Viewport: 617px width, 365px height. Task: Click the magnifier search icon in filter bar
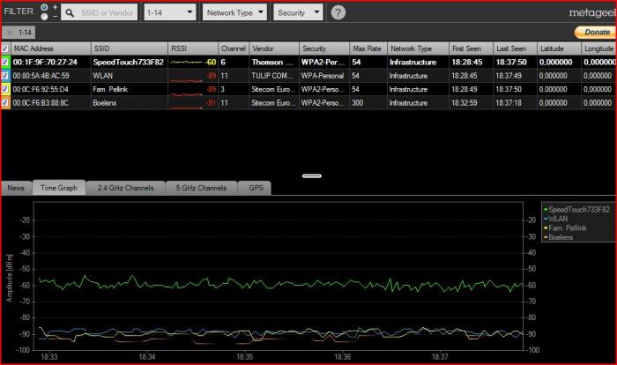[x=70, y=13]
